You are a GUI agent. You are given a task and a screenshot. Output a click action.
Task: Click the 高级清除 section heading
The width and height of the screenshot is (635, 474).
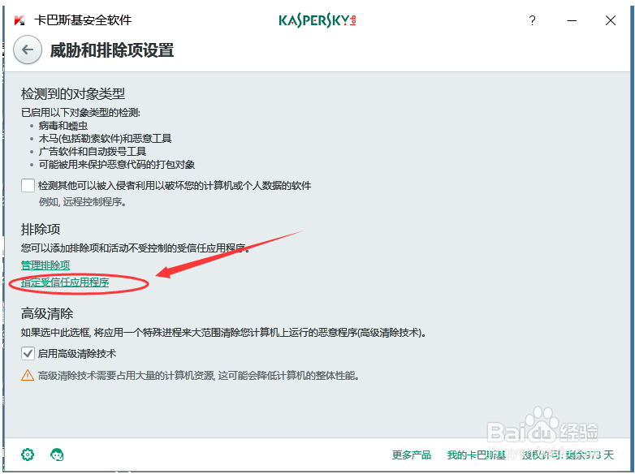(x=47, y=314)
